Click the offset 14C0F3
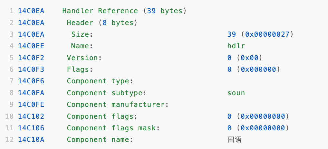This screenshot has height=149, width=328. coord(31,70)
